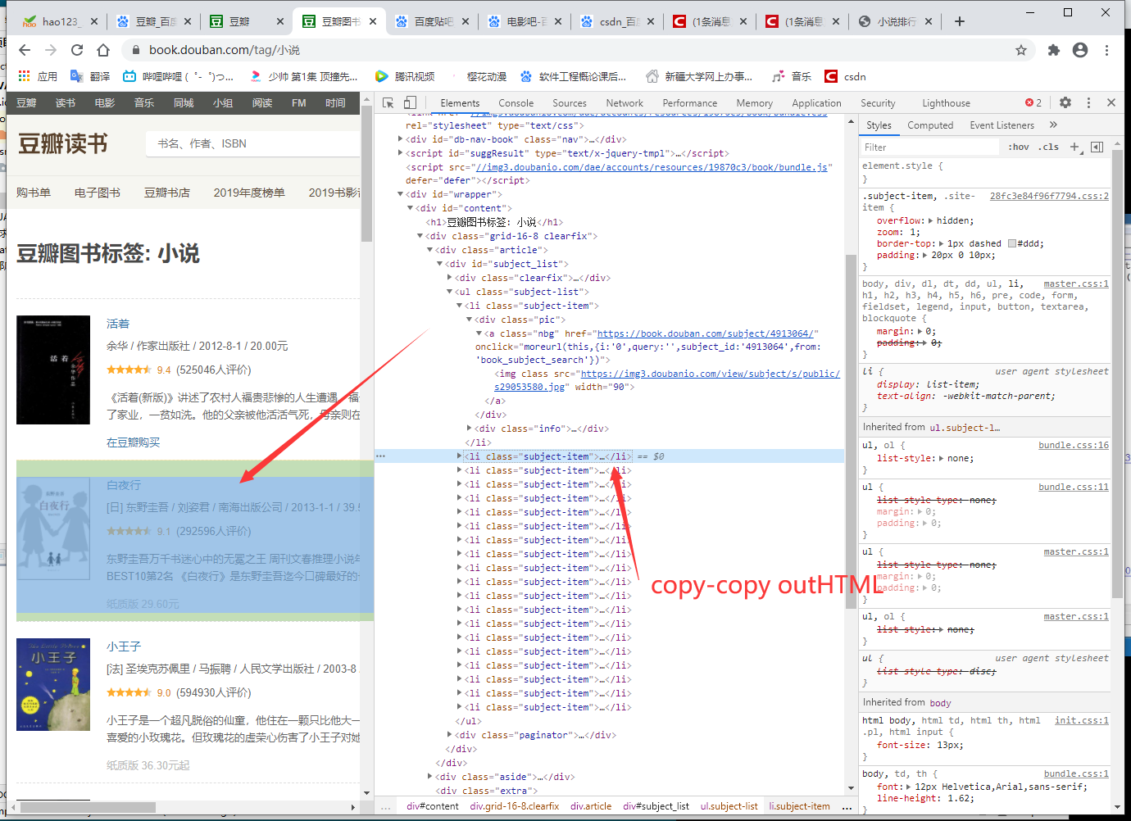Viewport: 1131px width, 821px height.
Task: Click new style rule plus icon
Action: point(1075,147)
